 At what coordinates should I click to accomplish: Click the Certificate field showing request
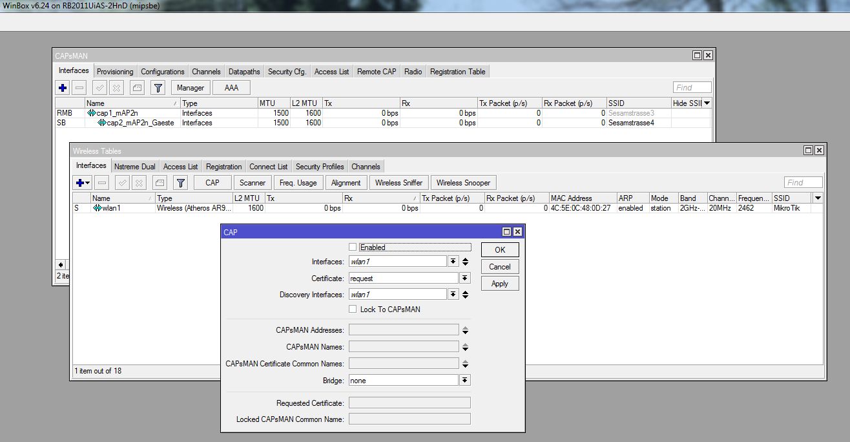pos(404,279)
